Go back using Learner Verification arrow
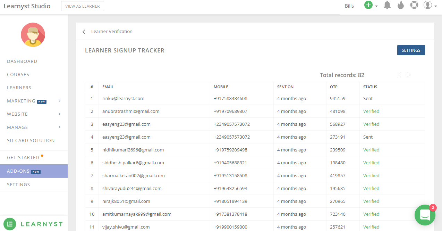 click(x=84, y=32)
